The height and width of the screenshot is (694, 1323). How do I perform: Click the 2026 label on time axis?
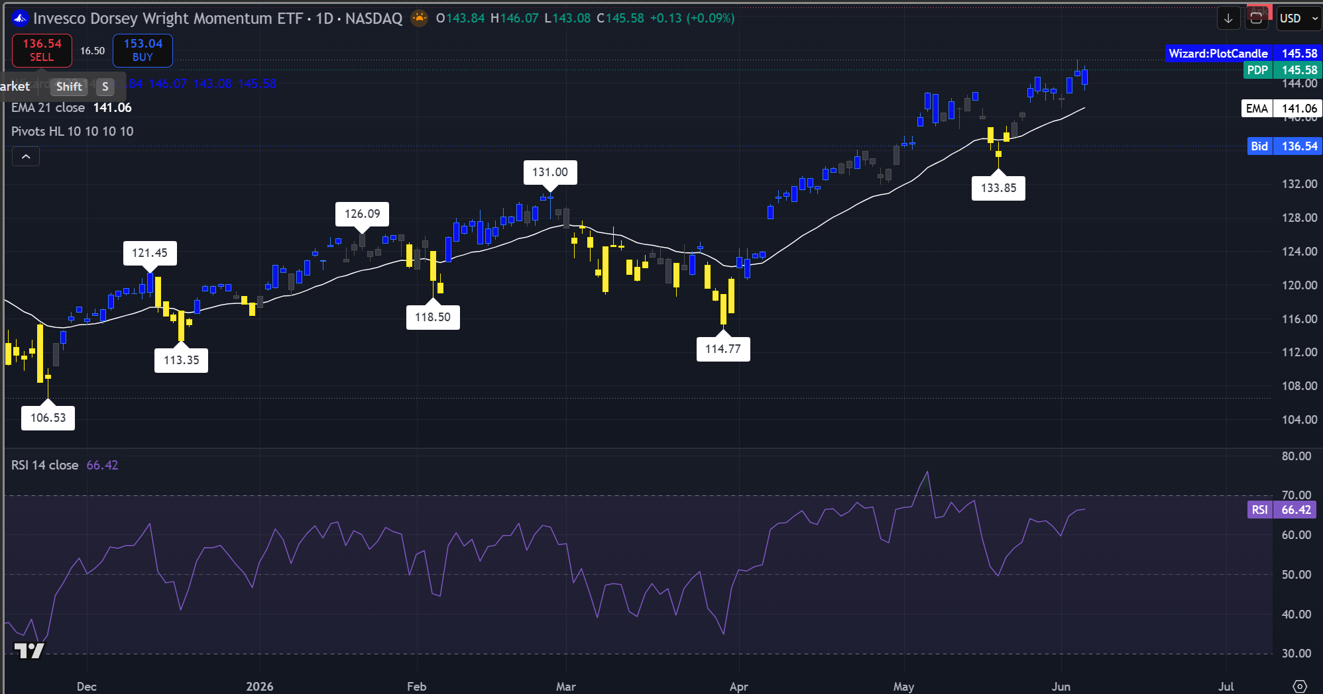coord(260,686)
